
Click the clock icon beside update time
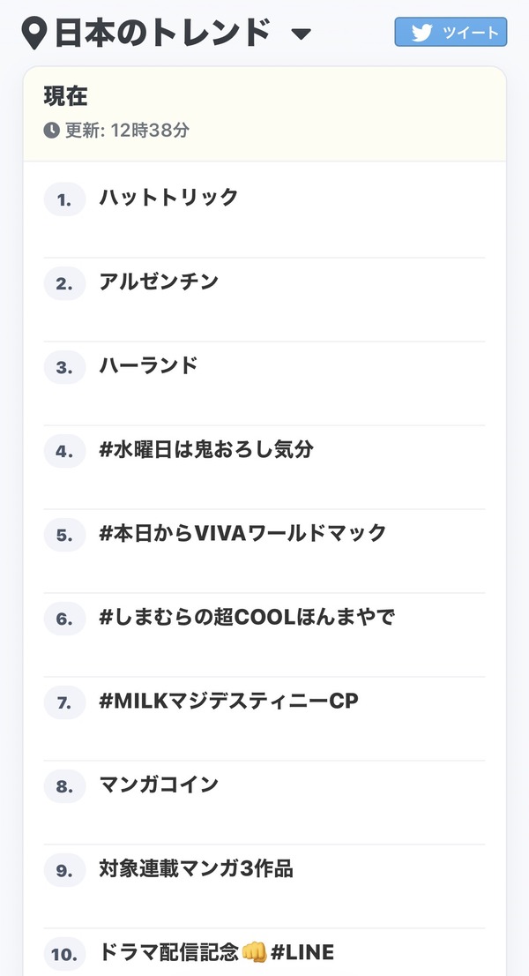tap(52, 130)
